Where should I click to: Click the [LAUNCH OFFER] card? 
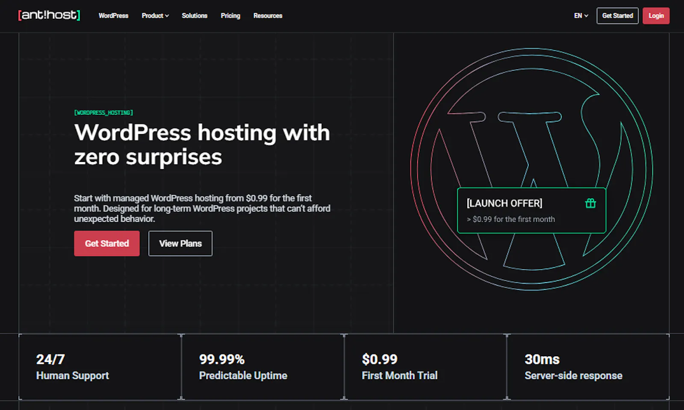point(531,211)
